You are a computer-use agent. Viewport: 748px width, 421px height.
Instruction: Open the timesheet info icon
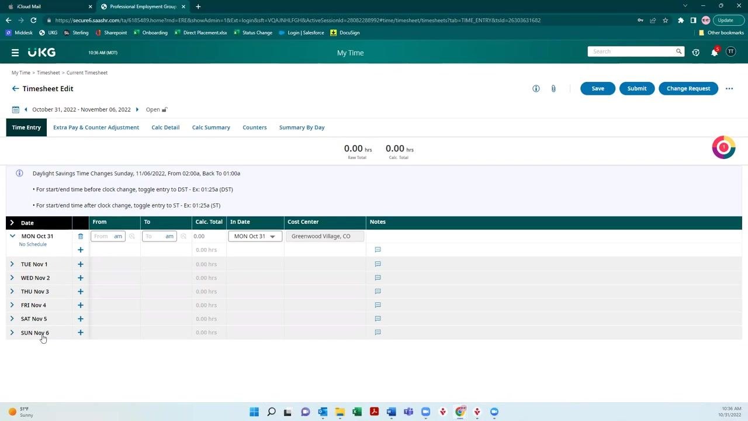click(536, 89)
